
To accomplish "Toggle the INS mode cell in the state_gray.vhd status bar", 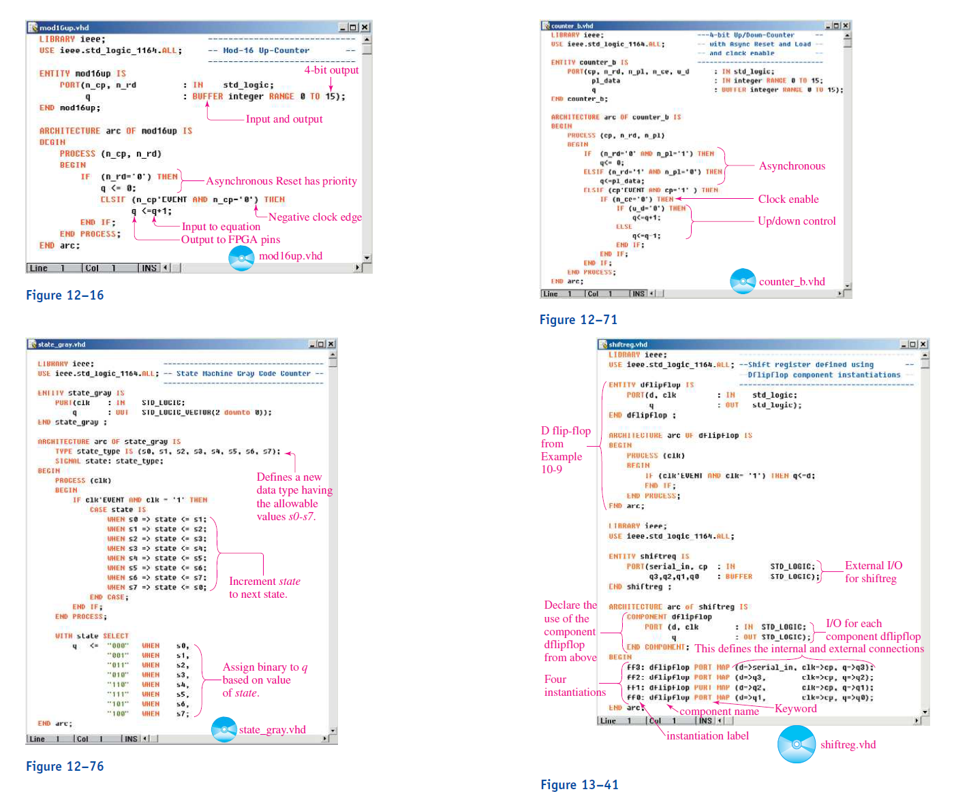I will 131,738.
